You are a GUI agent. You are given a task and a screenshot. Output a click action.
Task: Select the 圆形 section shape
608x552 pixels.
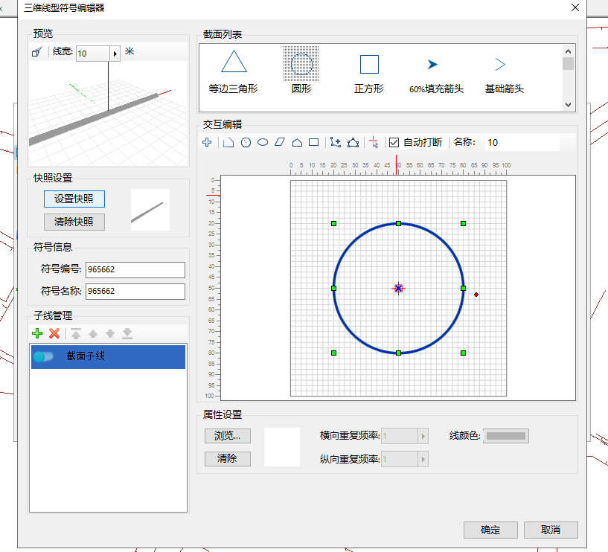[x=301, y=71]
